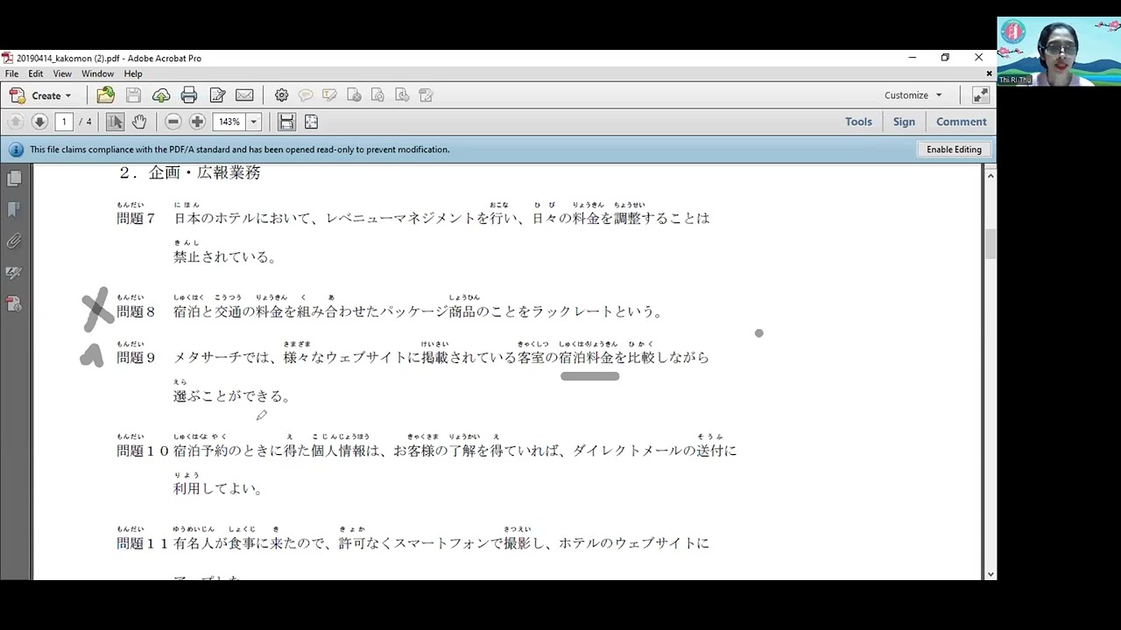The image size is (1121, 630).
Task: Click the Delete page icon
Action: [354, 95]
